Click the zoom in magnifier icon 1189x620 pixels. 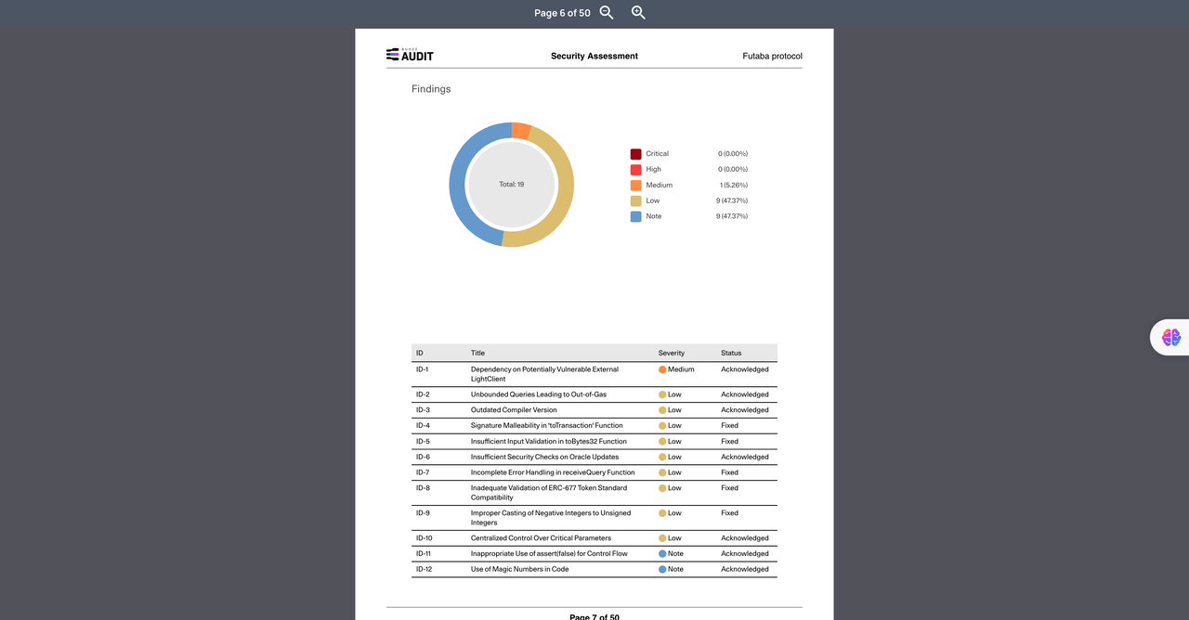(638, 13)
